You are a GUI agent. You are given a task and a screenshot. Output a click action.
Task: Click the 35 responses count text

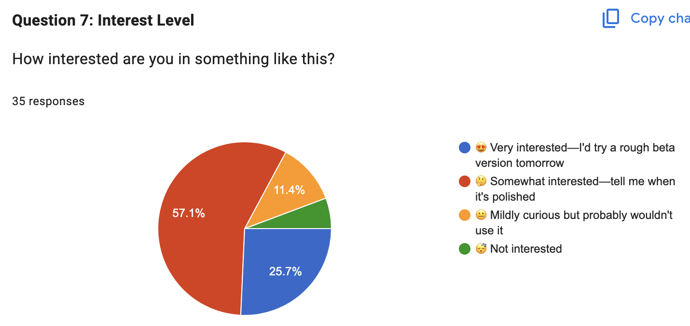point(48,101)
